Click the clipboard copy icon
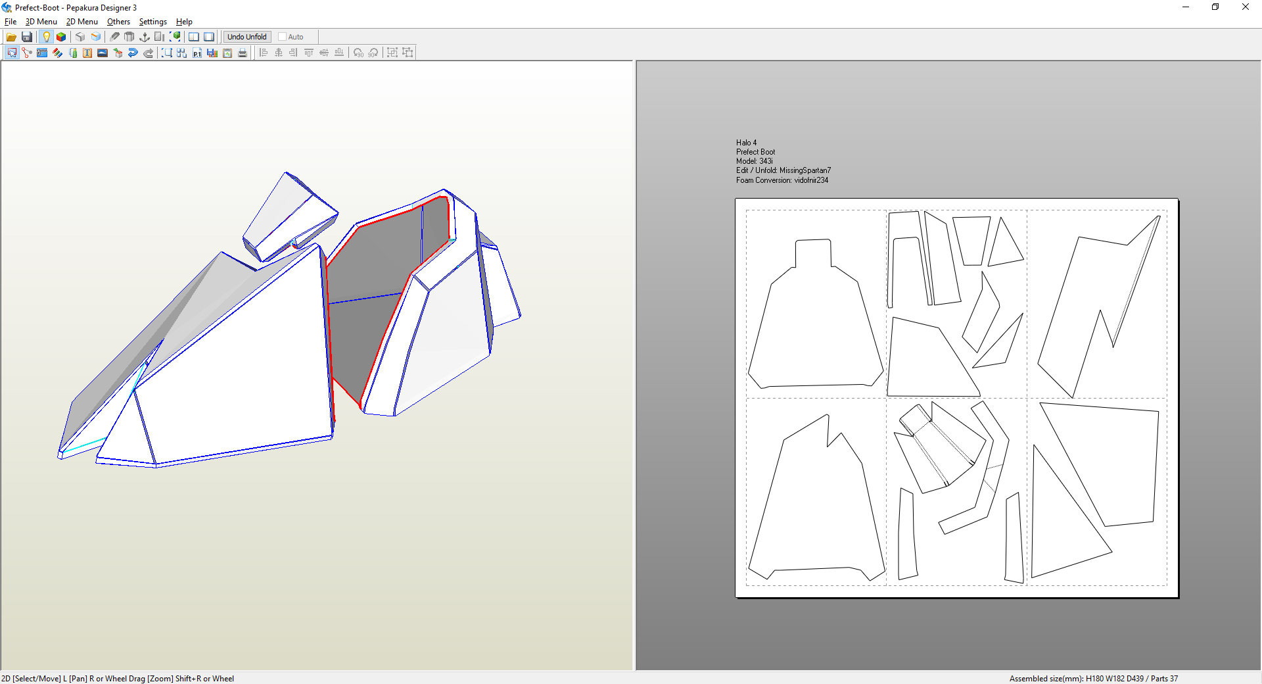 [227, 53]
